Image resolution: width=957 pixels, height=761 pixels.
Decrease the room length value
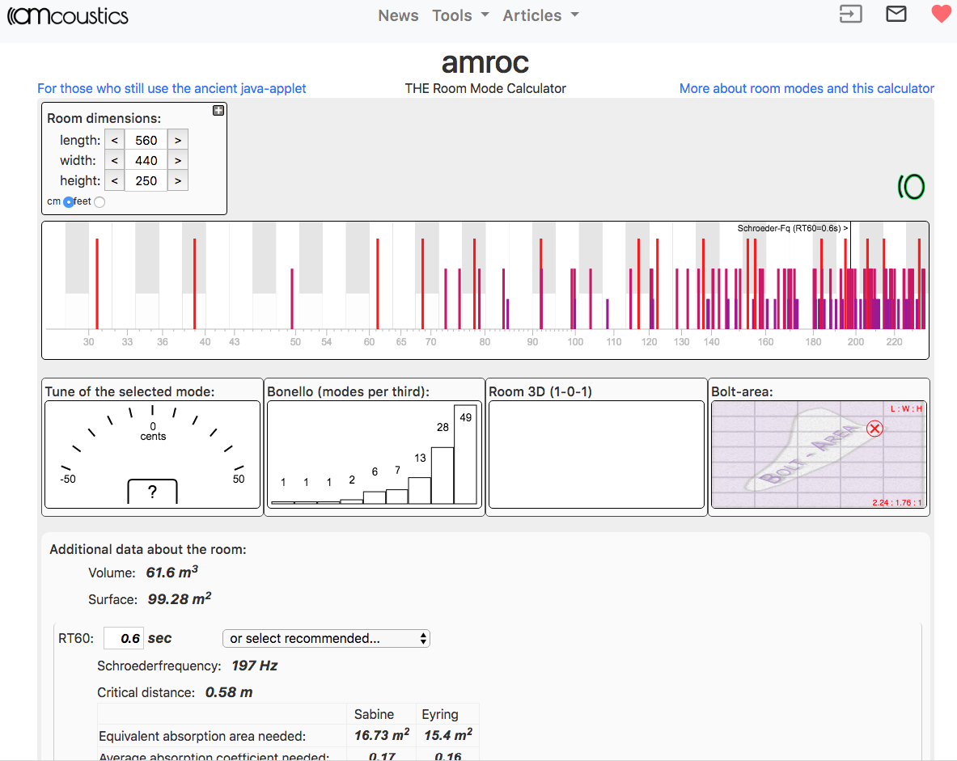tap(115, 141)
